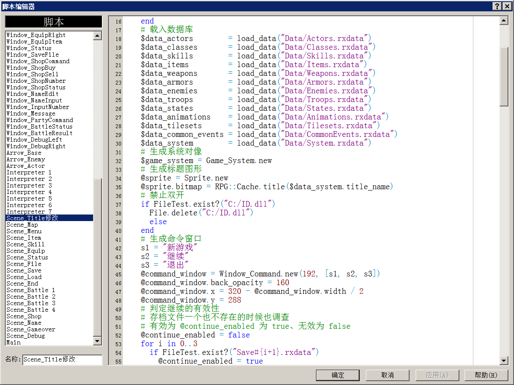This screenshot has width=514, height=385.
Task: Click the code editor scrollbar thumb
Action: pos(504,77)
